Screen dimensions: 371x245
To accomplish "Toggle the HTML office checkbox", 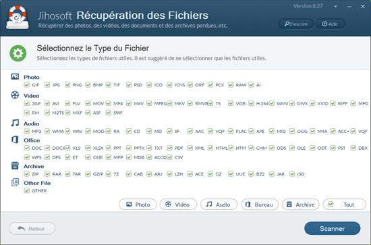I will (210, 148).
